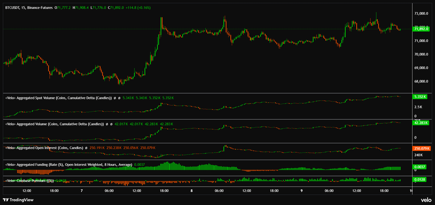This screenshot has height=205, width=435.
Task: Click the high value H71,908.4
Action: tap(81, 8)
